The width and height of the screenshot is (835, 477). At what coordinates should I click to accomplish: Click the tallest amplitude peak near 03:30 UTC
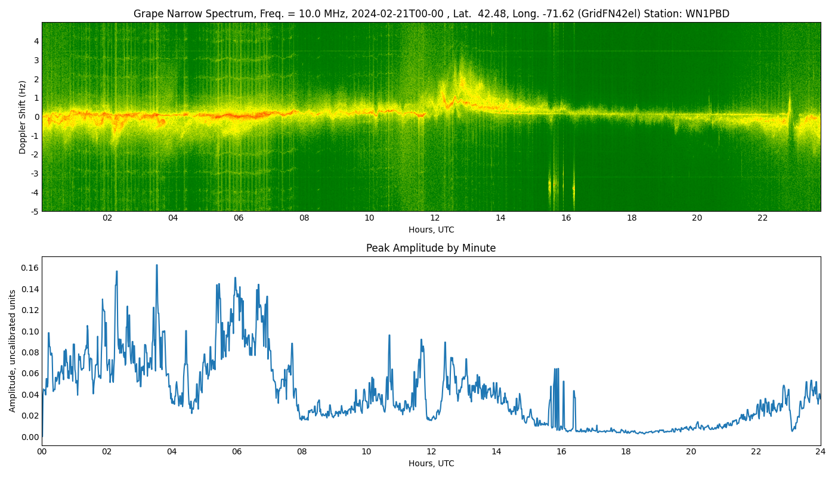click(157, 265)
